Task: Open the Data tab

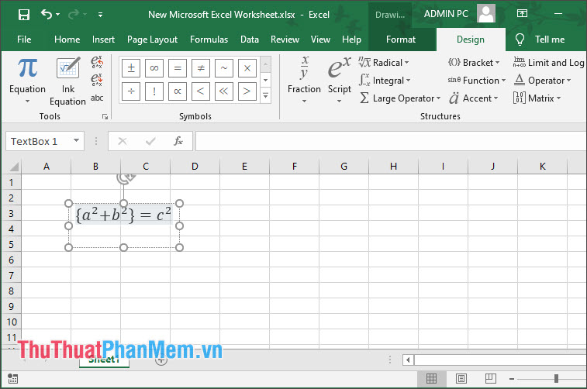Action: coord(250,40)
